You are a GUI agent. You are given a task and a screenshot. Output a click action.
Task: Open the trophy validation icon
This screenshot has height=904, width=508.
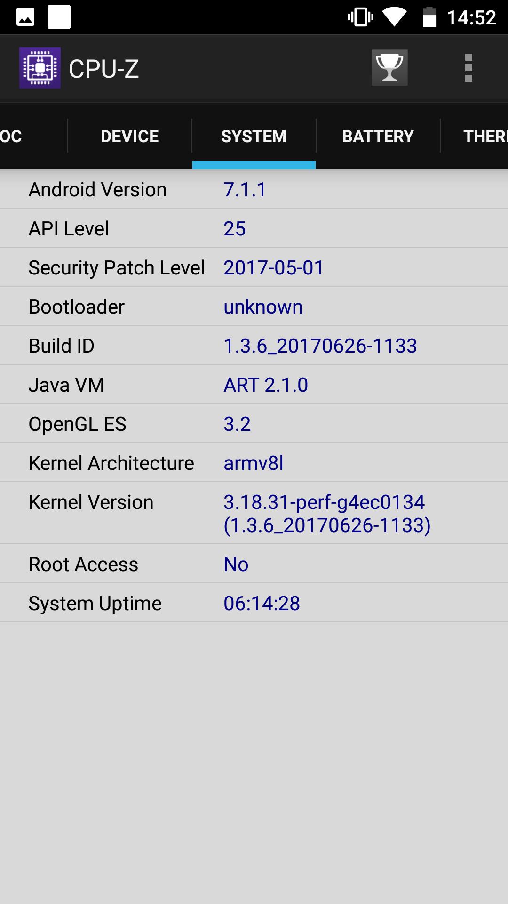point(389,68)
